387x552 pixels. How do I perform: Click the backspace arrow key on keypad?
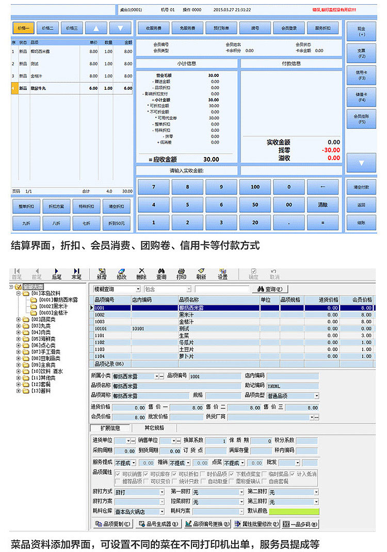[322, 187]
